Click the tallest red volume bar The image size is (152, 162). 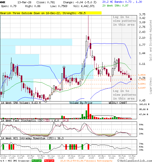[88, 111]
